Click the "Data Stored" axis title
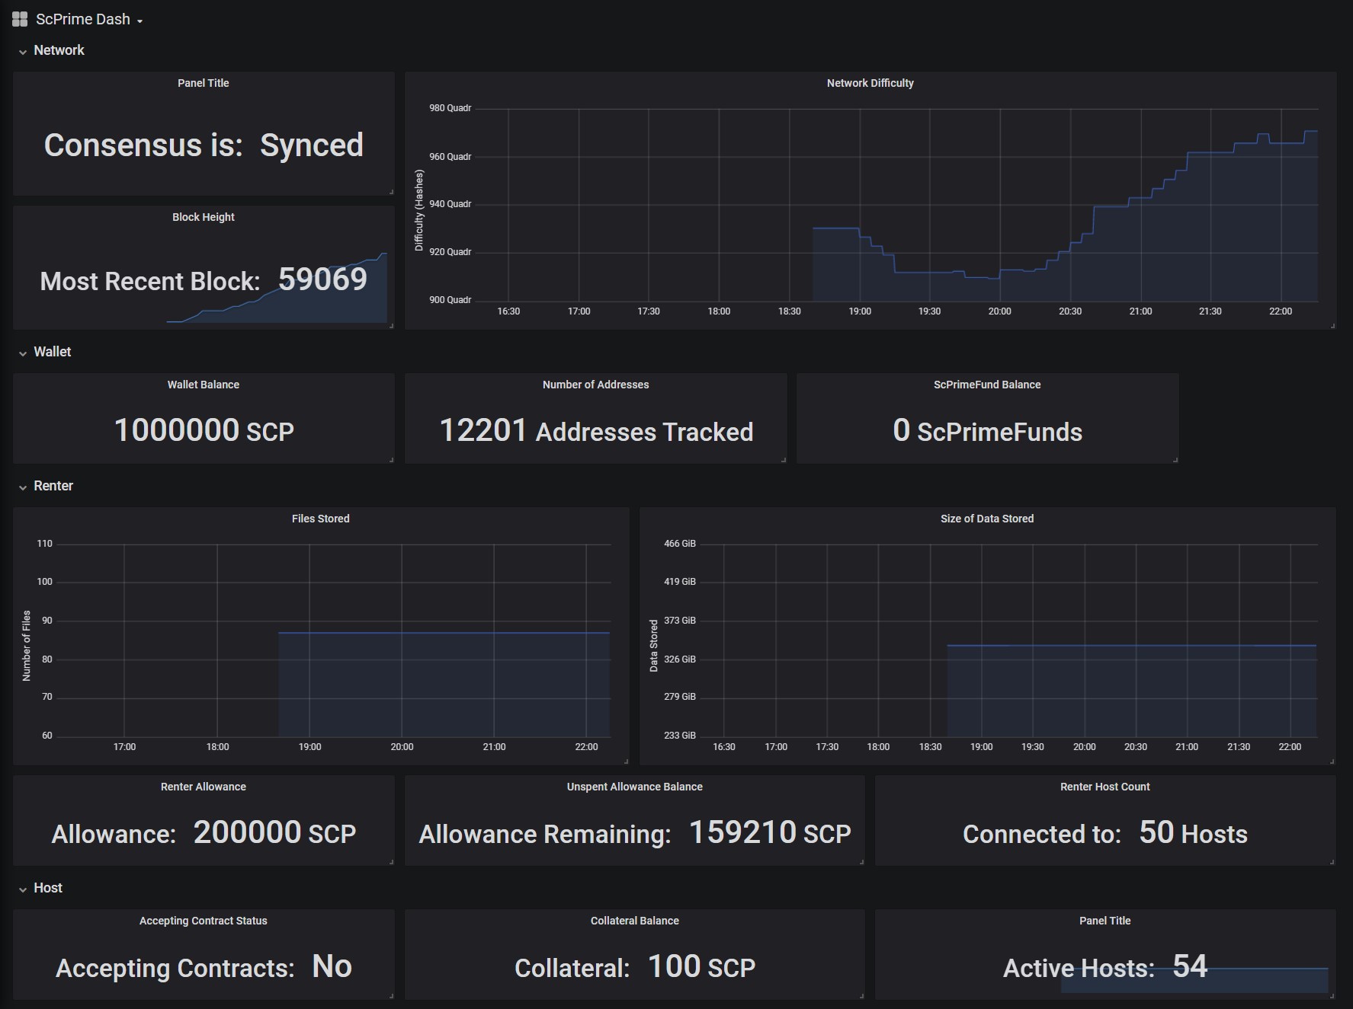This screenshot has height=1009, width=1353. pyautogui.click(x=653, y=646)
